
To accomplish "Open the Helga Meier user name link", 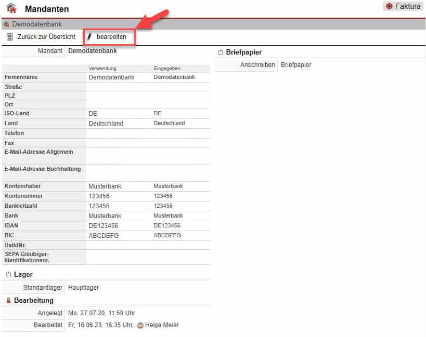I will coord(162,326).
